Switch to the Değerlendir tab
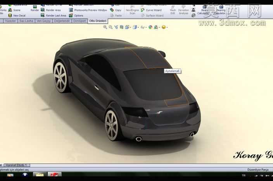Screen dimensions: 273x181 pos(62,21)
